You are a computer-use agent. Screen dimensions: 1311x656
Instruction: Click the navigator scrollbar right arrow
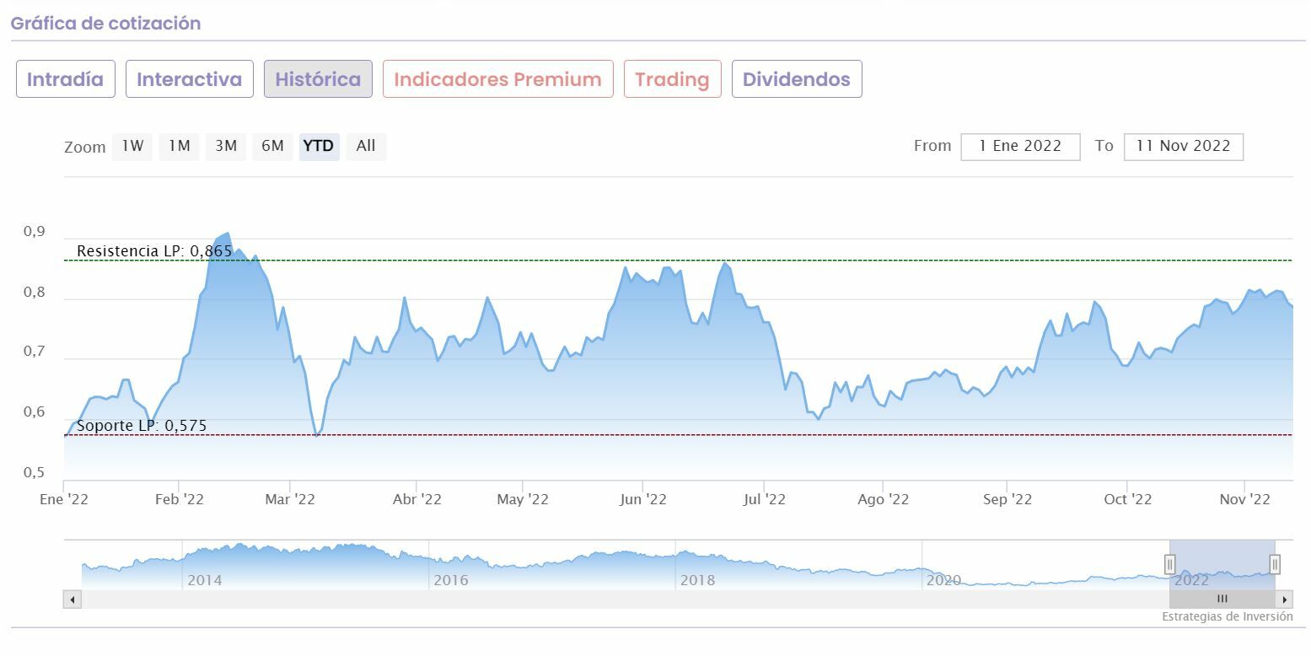pos(1284,600)
